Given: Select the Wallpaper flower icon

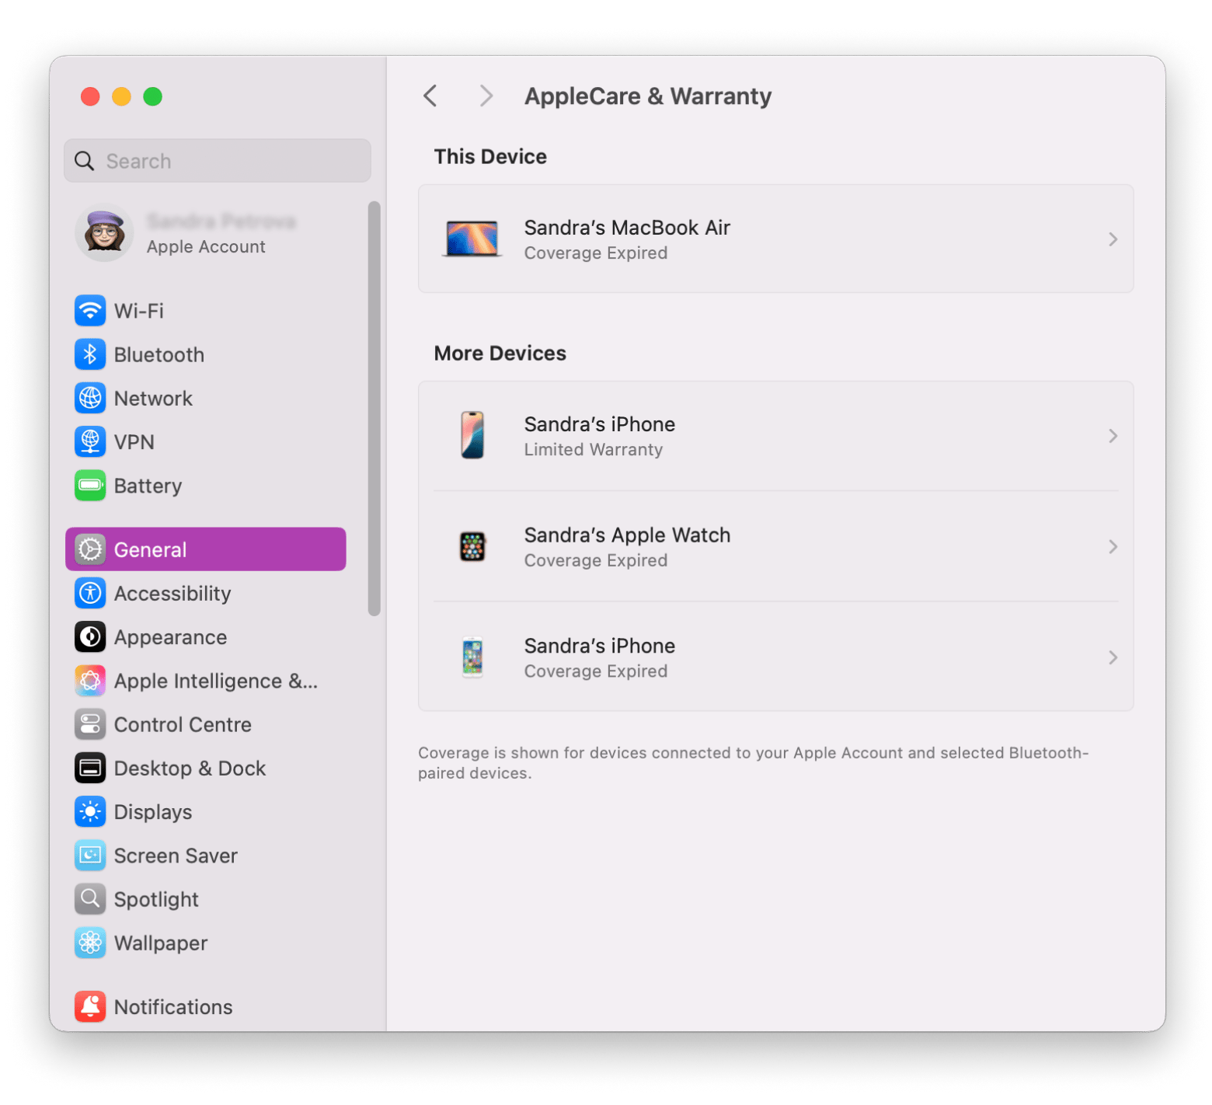Looking at the screenshot, I should [90, 943].
